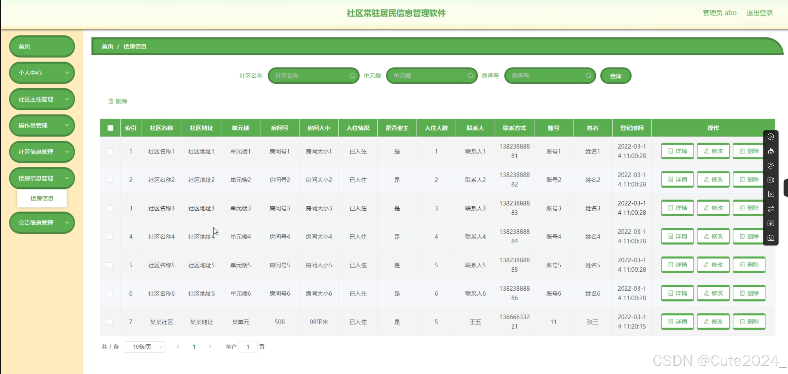Screen dimensions: 788x374
Task: Check the checkbox for row index 1
Action: point(110,151)
